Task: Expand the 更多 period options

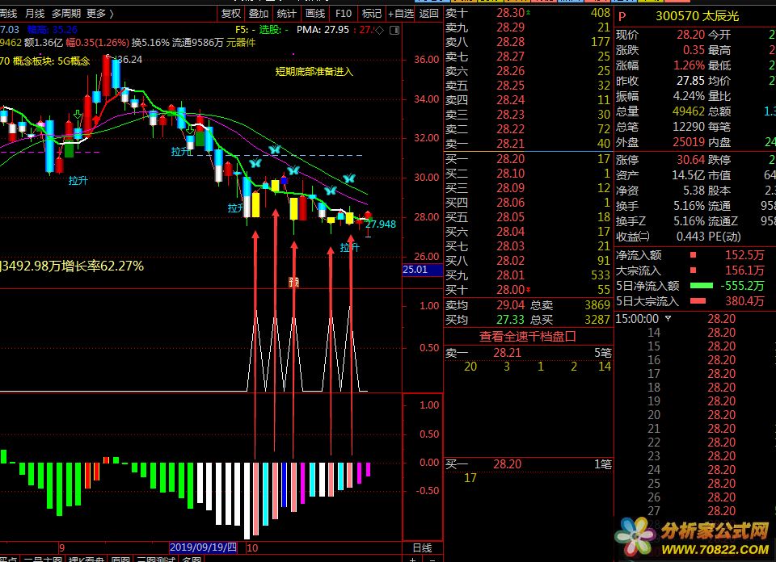Action: pos(100,14)
